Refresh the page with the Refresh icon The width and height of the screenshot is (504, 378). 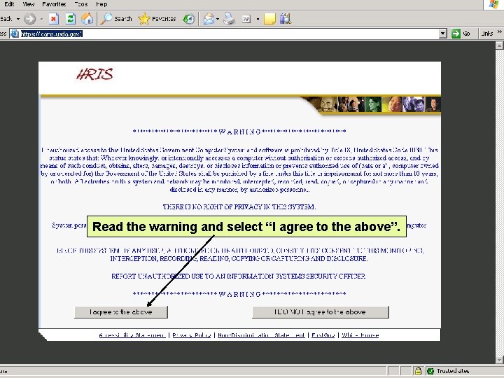click(71, 19)
